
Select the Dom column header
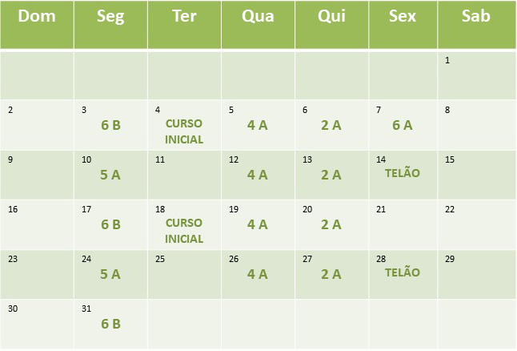point(37,25)
